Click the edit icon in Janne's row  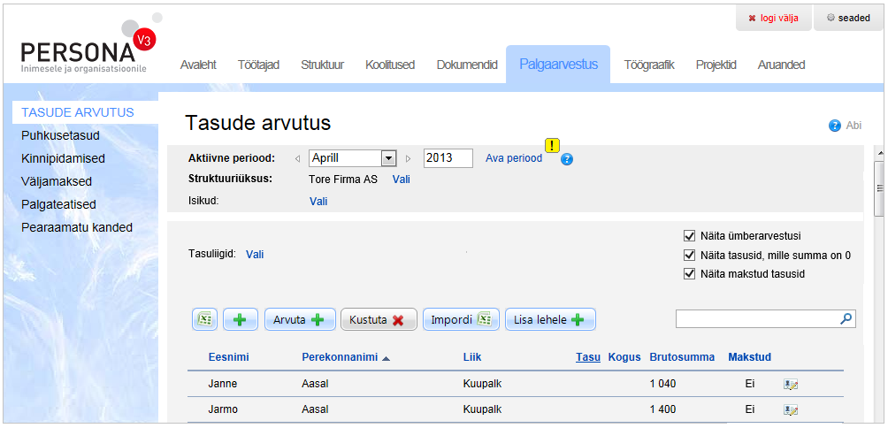tap(791, 385)
